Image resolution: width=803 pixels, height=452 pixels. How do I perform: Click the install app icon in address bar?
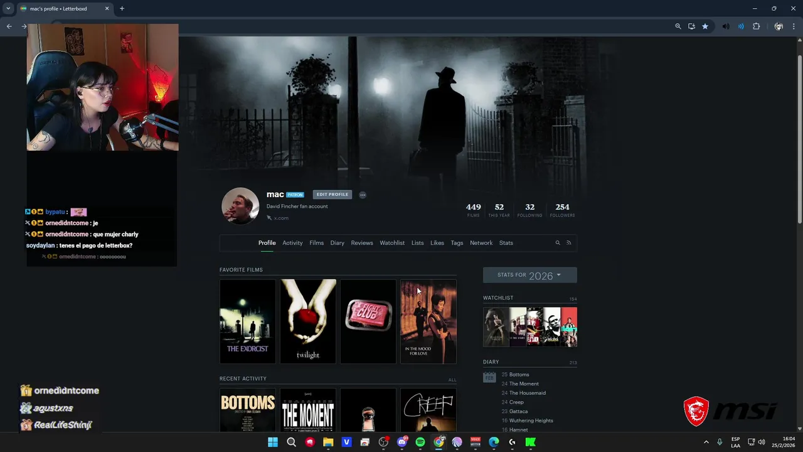[x=691, y=26]
